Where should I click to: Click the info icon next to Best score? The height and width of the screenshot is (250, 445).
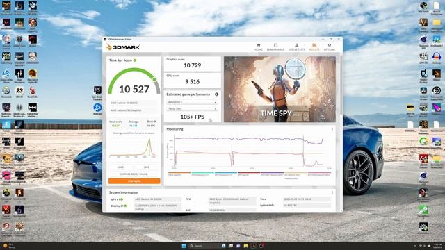tap(154, 122)
